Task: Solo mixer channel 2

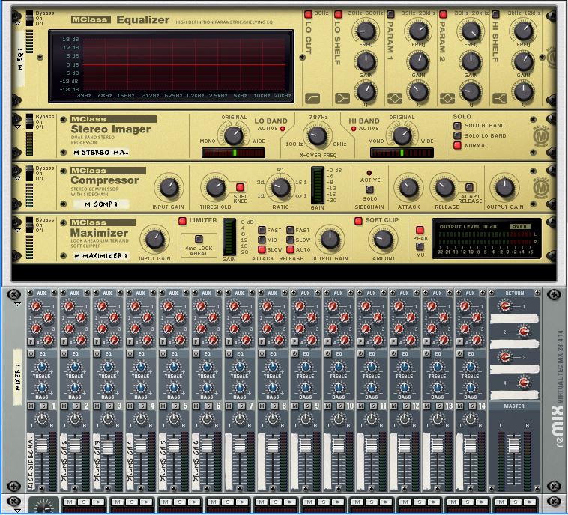Action: pyautogui.click(x=76, y=406)
